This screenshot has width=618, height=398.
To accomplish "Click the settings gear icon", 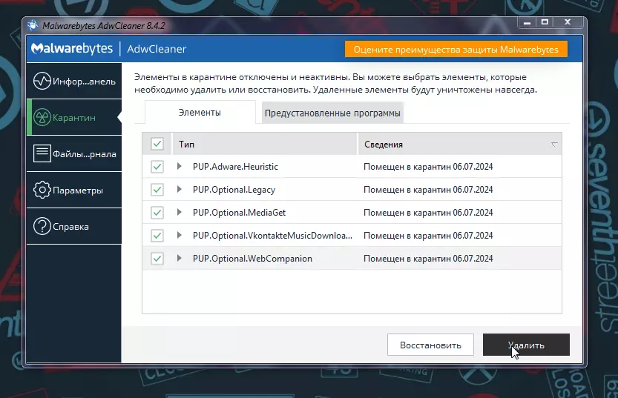I will [x=42, y=190].
